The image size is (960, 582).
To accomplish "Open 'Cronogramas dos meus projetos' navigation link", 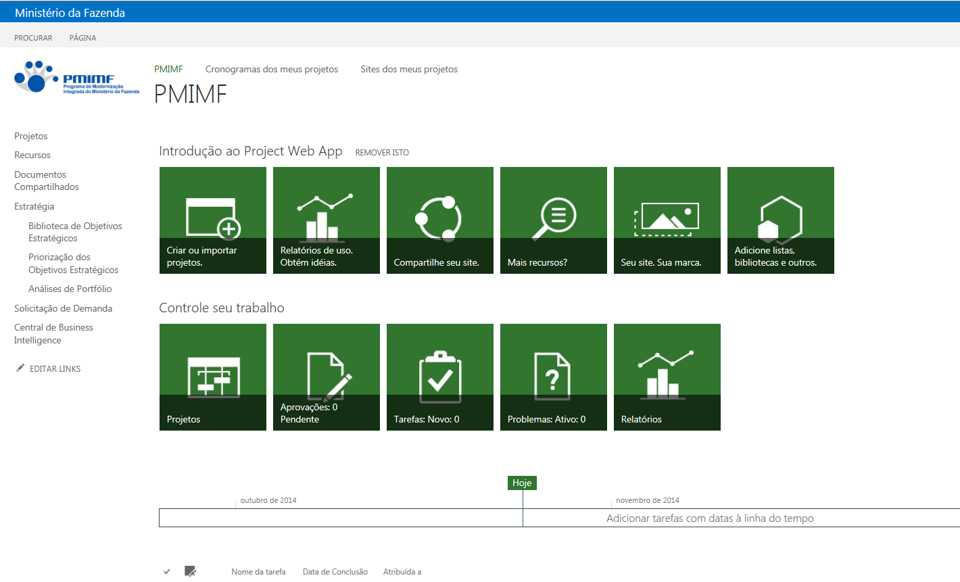I will coord(272,69).
